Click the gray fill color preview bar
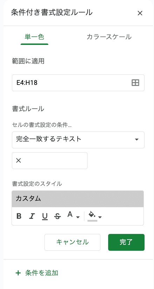The height and width of the screenshot is (289, 154). [x=92, y=221]
